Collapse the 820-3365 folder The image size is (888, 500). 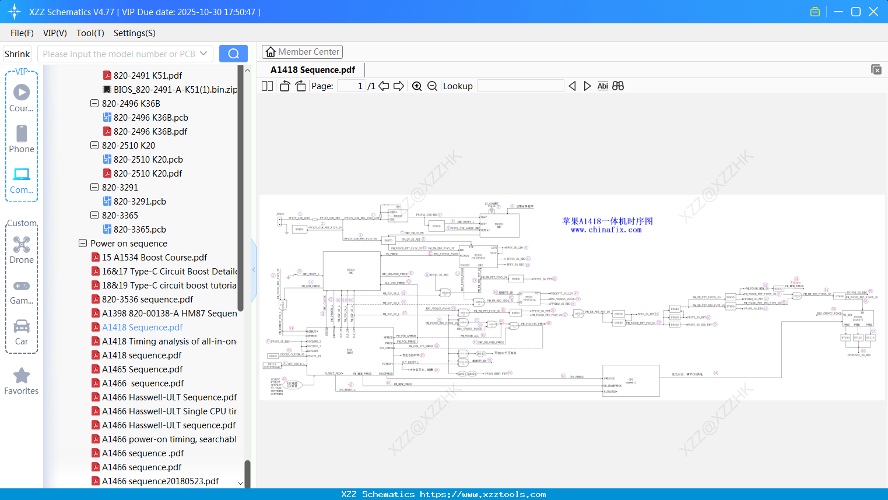point(94,215)
